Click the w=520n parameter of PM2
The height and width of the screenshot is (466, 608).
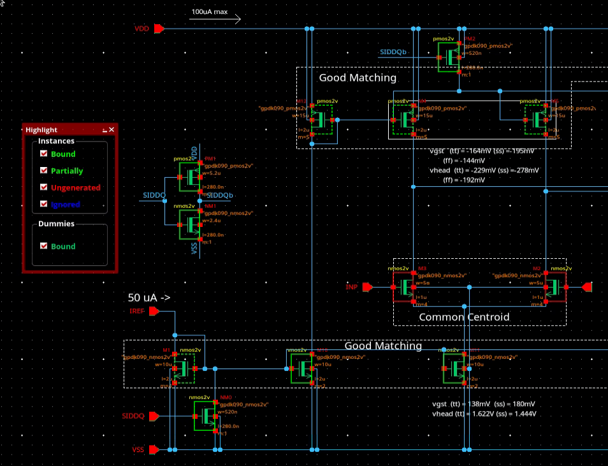point(472,53)
